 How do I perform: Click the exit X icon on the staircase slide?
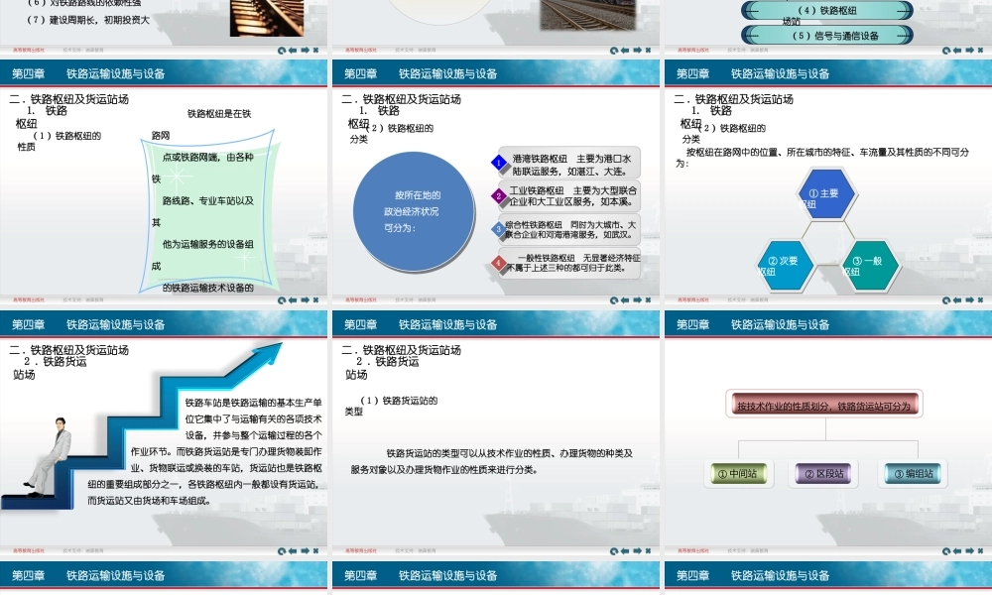coord(315,552)
